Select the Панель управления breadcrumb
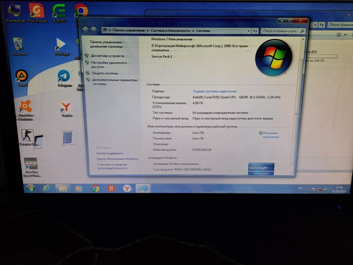 pos(129,30)
